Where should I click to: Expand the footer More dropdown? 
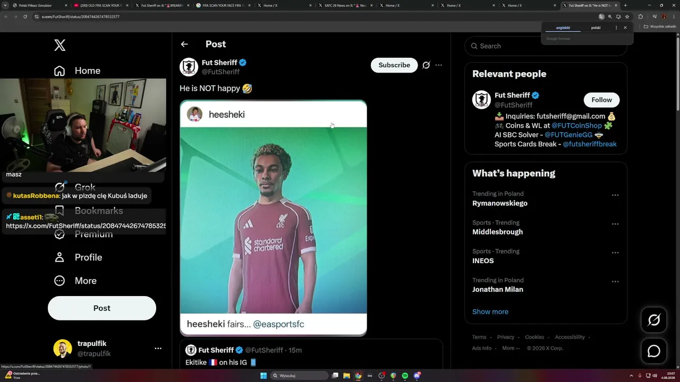[x=512, y=348]
